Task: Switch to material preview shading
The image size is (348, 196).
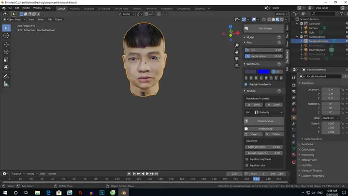Action: [x=277, y=19]
